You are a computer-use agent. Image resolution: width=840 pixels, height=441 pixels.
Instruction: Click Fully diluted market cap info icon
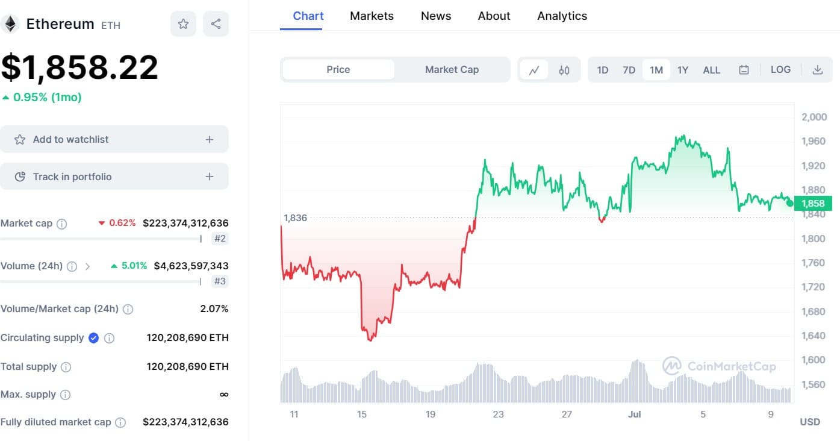point(120,423)
